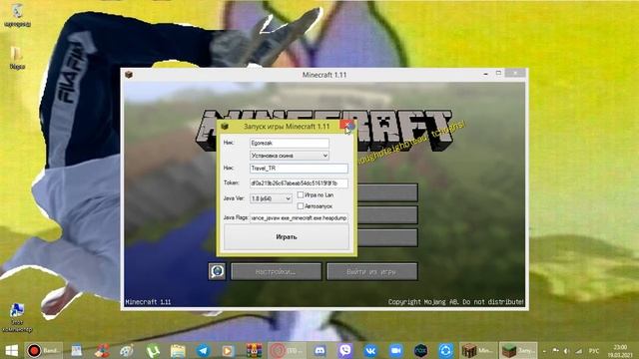Open the blue circular sync app in taskbar

point(446,350)
